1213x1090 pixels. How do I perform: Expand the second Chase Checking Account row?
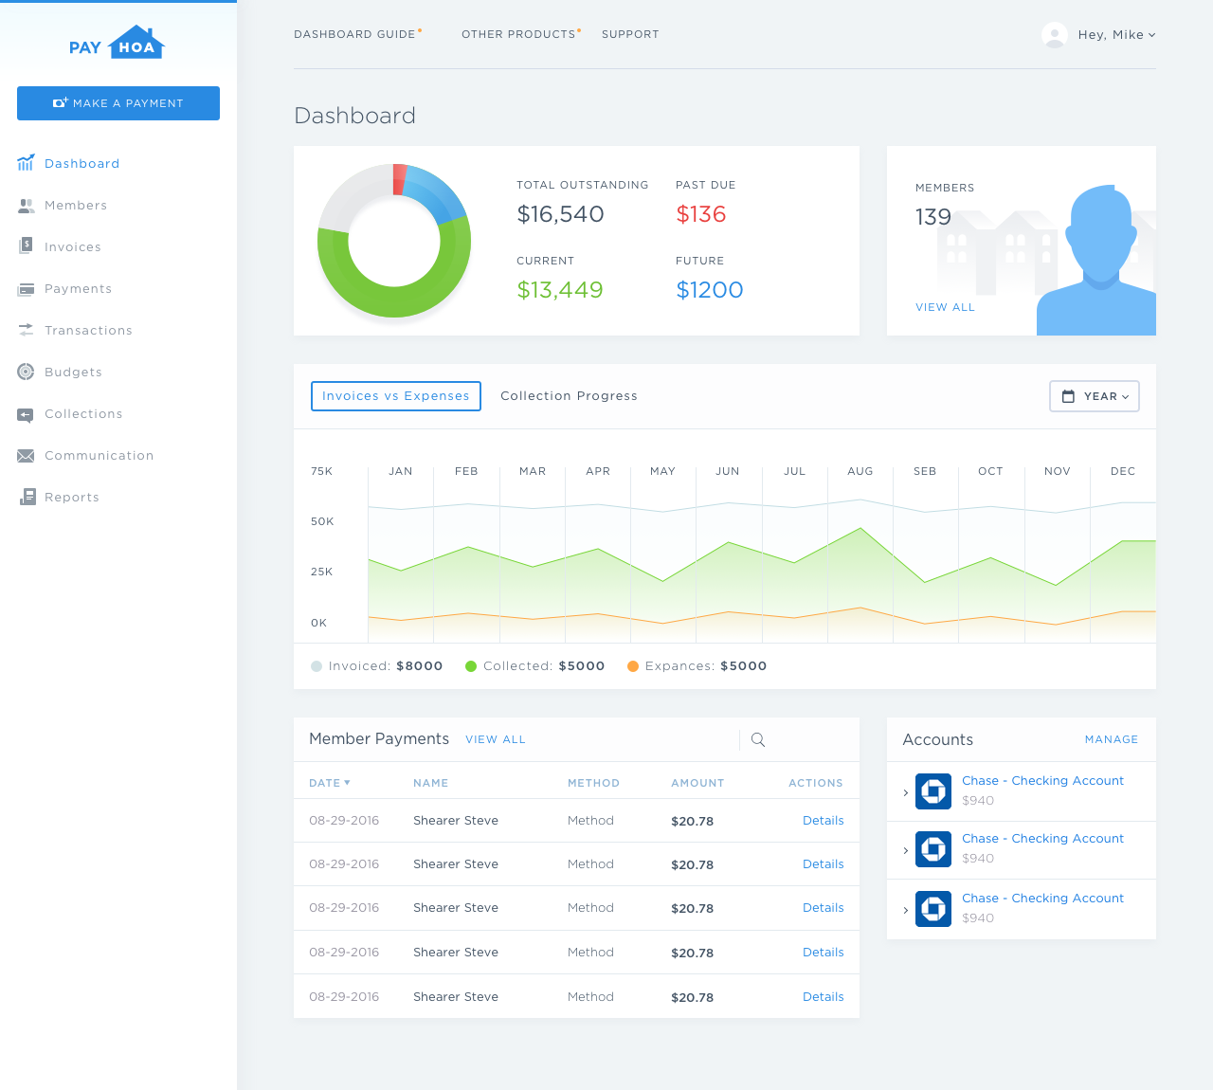906,850
